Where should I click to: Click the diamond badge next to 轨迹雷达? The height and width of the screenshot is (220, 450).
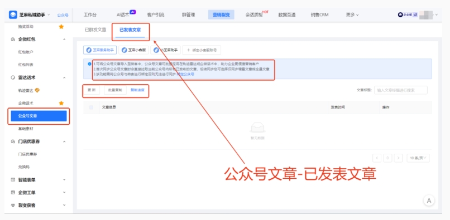click(x=37, y=90)
